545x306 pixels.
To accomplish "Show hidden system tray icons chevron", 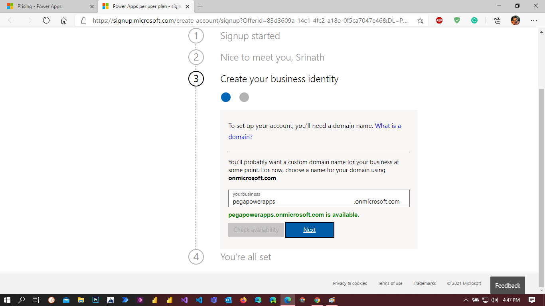I will point(466,300).
